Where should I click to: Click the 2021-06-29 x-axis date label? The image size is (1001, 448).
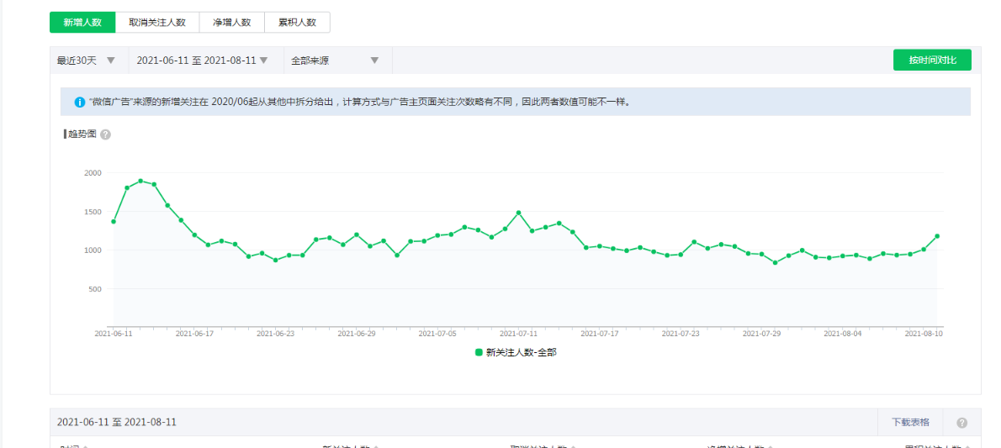point(356,334)
